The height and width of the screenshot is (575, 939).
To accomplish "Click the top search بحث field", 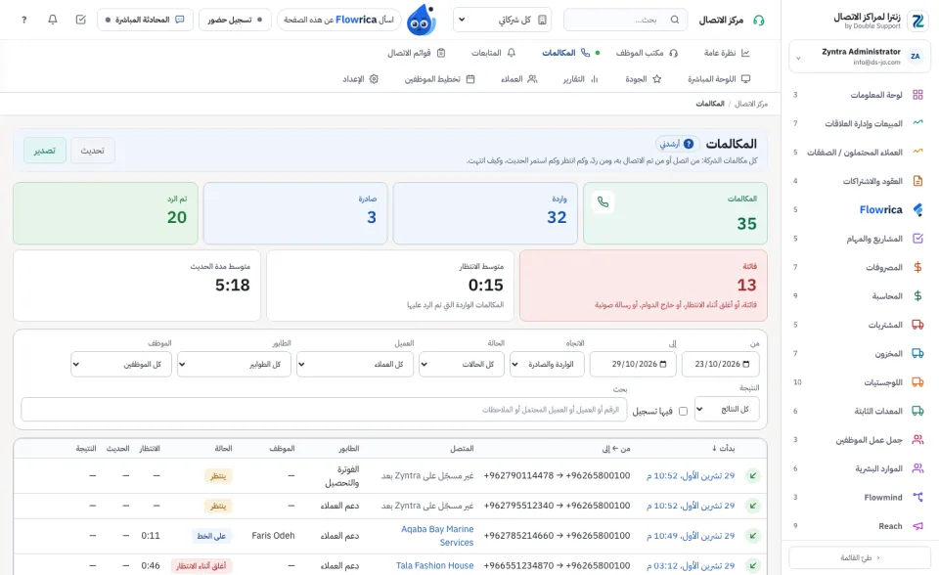I will [x=626, y=20].
